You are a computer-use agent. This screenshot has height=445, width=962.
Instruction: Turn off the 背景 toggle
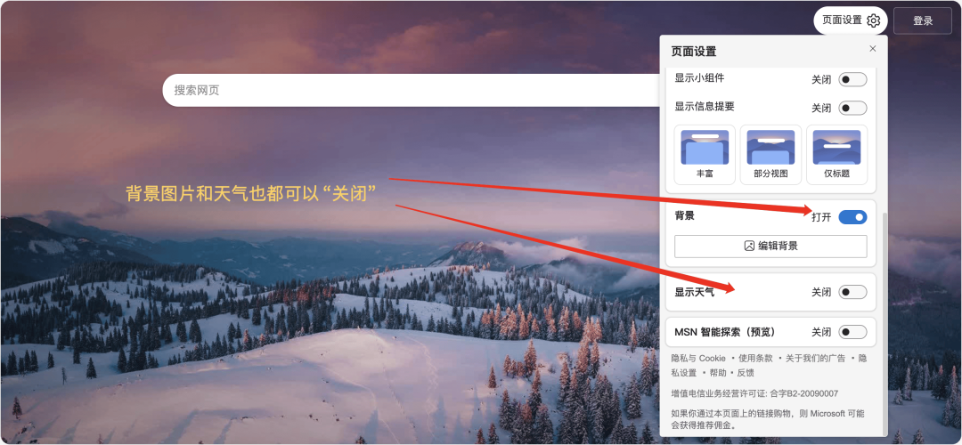[852, 217]
